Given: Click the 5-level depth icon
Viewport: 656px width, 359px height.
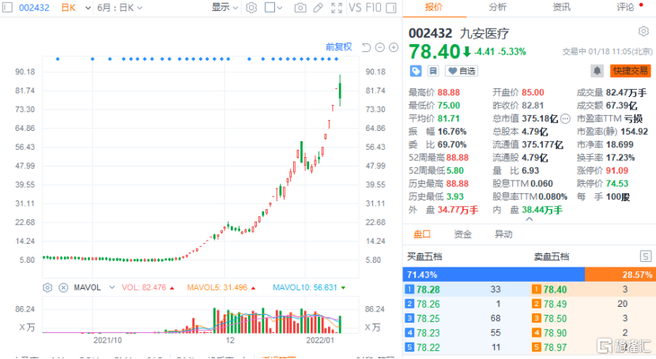Looking at the screenshot, I should [646, 256].
